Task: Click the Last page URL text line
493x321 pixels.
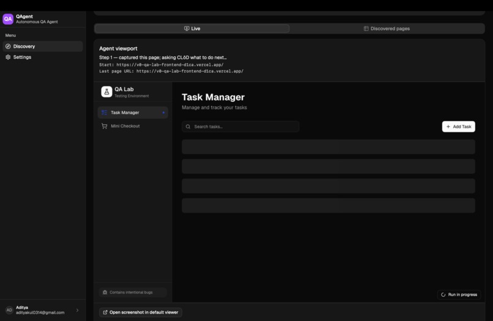Action: tap(171, 71)
